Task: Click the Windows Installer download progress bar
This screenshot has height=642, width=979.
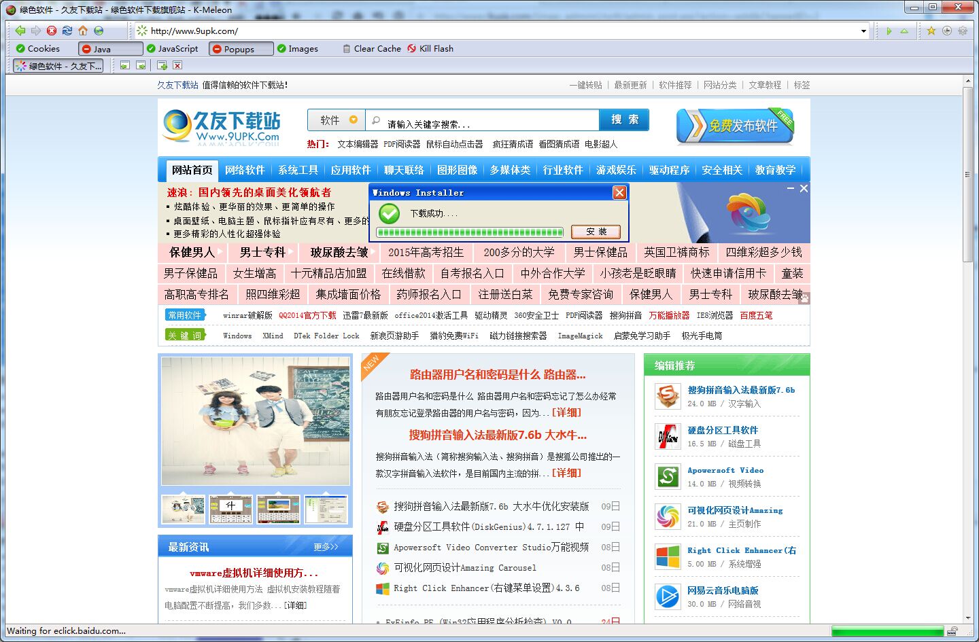Action: click(470, 232)
